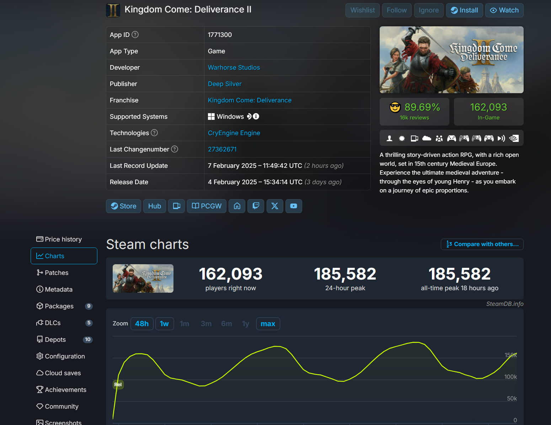This screenshot has width=551, height=425.
Task: Open Cloud saves in the sidebar
Action: click(x=64, y=373)
